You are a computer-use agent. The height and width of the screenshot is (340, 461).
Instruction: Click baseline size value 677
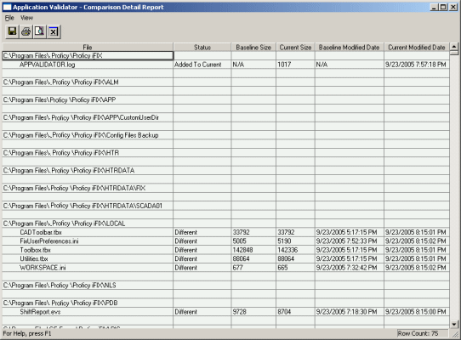tap(253, 268)
